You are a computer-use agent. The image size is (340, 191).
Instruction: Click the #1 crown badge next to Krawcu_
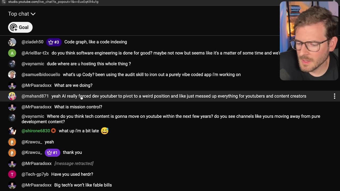52,153
